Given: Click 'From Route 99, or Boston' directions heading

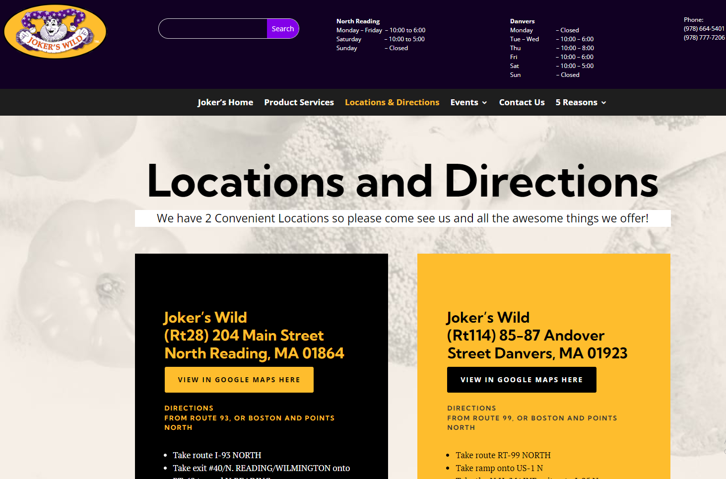Looking at the screenshot, I should (532, 423).
